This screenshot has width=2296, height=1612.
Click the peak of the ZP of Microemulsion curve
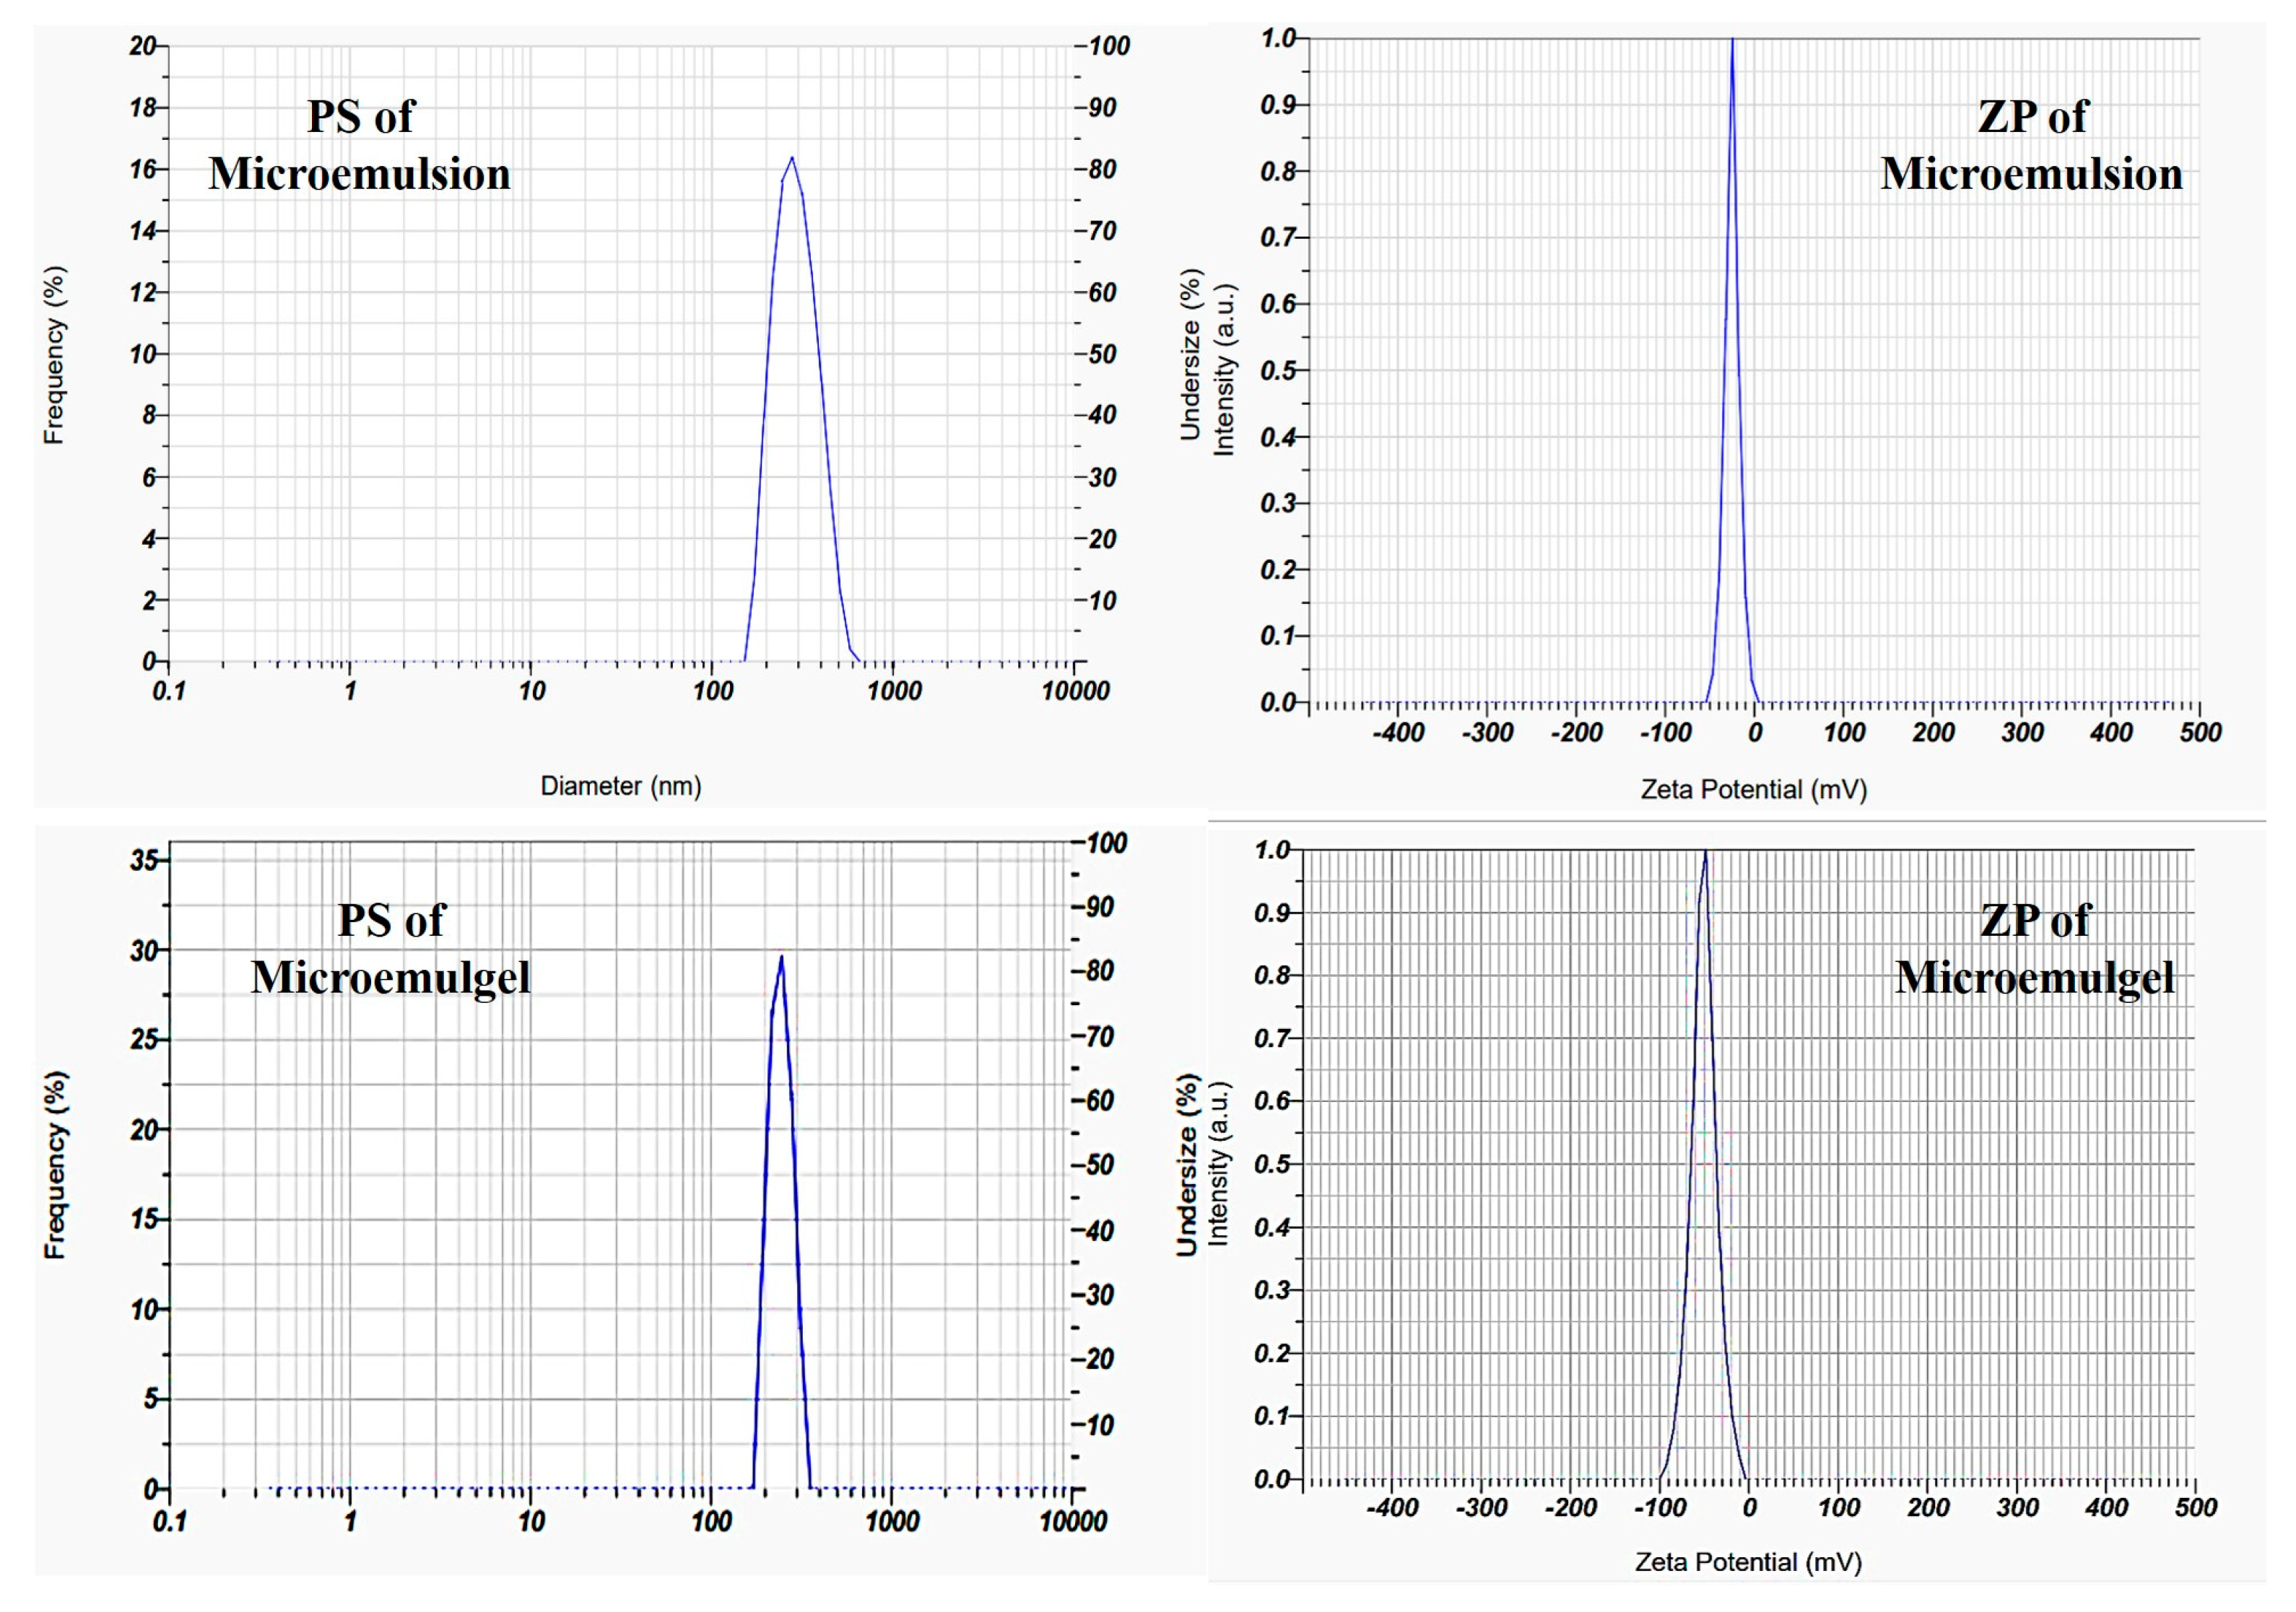point(1732,40)
